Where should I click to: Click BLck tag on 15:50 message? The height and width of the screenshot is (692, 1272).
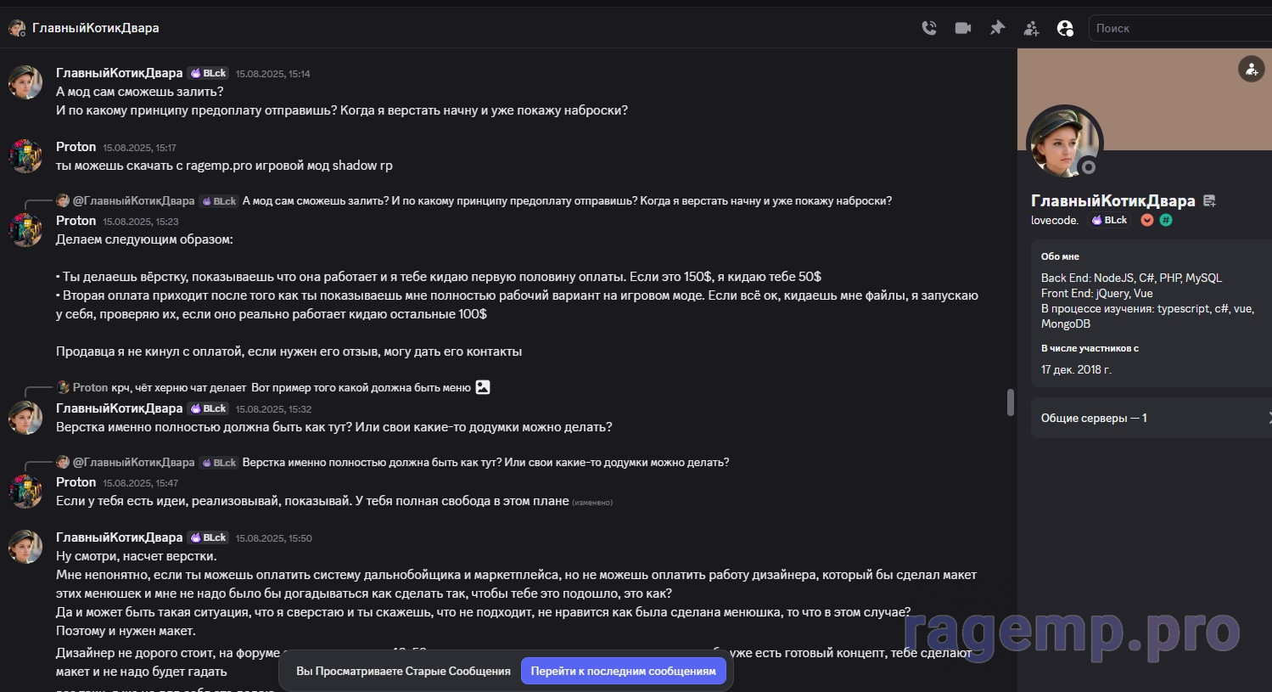pyautogui.click(x=209, y=537)
